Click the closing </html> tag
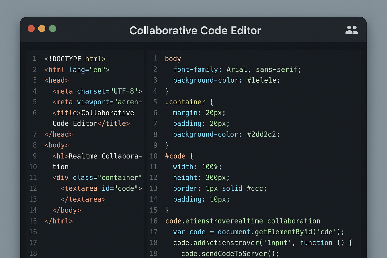387x258 pixels. [x=59, y=221]
